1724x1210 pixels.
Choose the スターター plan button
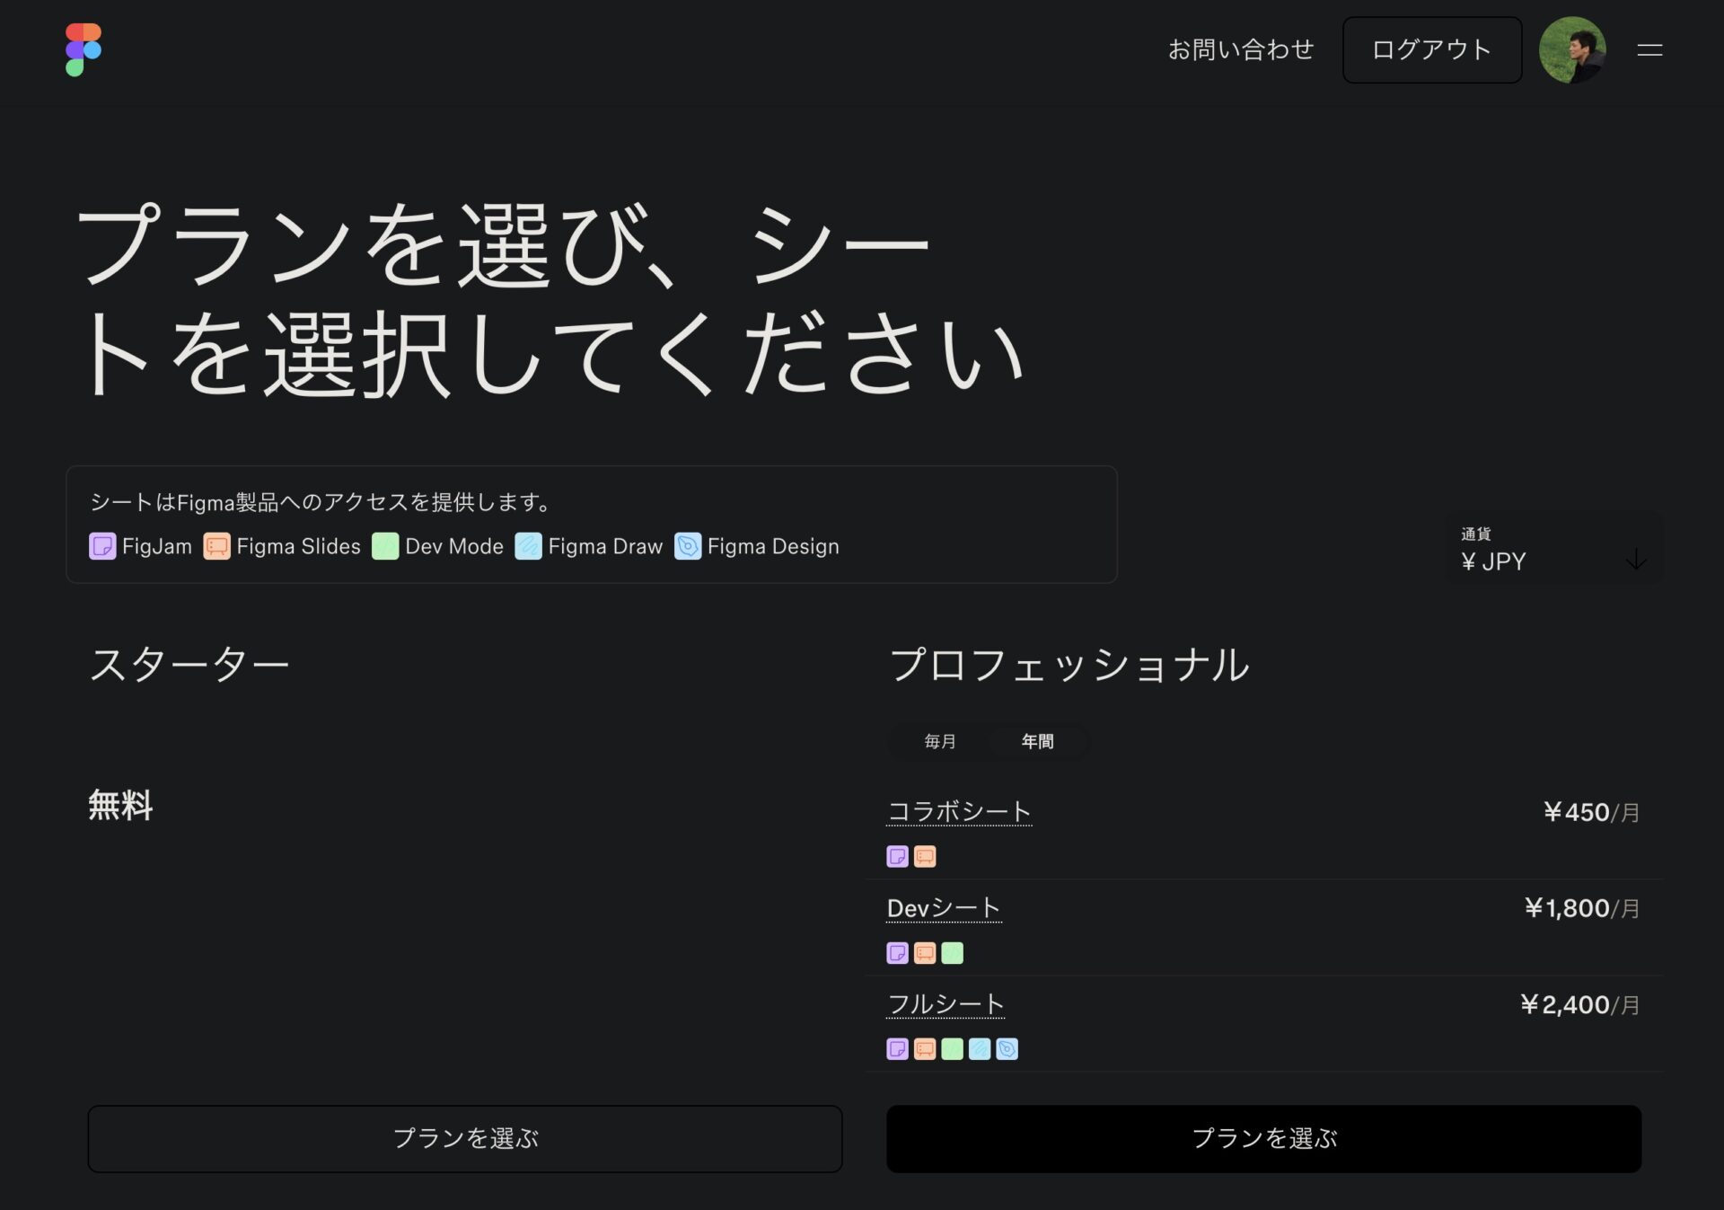[x=465, y=1138]
